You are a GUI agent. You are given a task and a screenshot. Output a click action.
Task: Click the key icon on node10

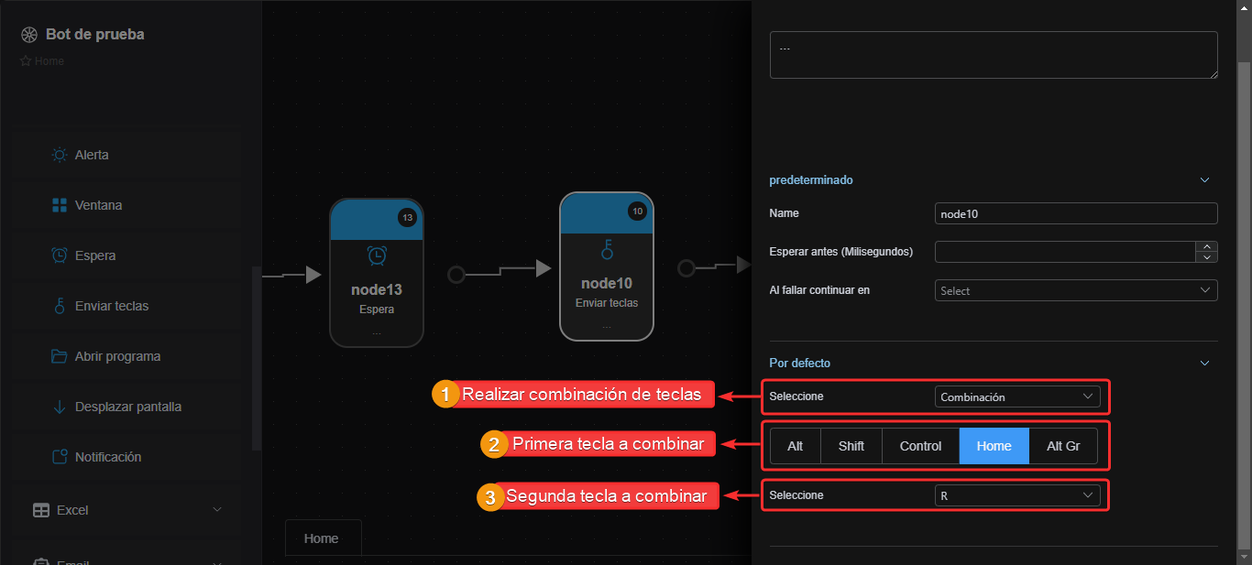[607, 248]
